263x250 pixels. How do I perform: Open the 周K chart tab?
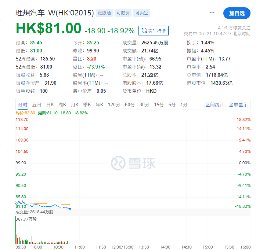pyautogui.click(x=62, y=105)
